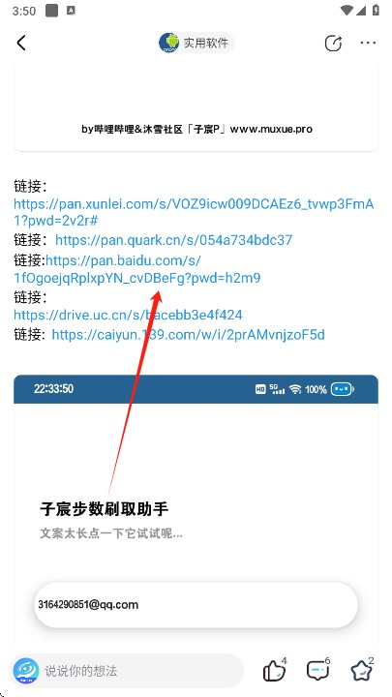Open comments via speech bubble icon
The image size is (392, 697).
pos(318,670)
